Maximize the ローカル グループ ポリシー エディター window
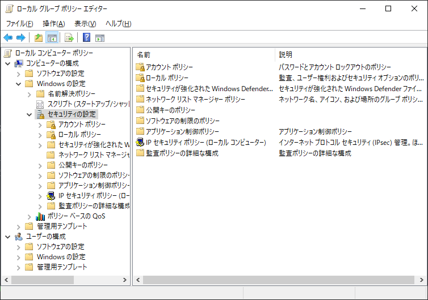Viewport: 428px width, 300px height. [388, 8]
